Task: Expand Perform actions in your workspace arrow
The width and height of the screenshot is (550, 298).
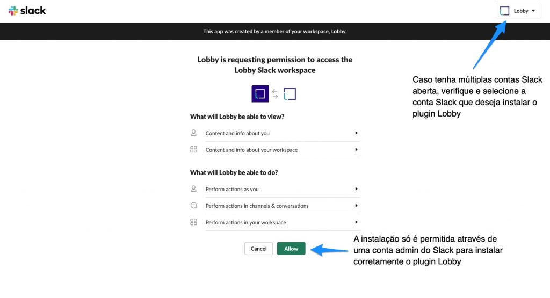Action: click(x=356, y=222)
